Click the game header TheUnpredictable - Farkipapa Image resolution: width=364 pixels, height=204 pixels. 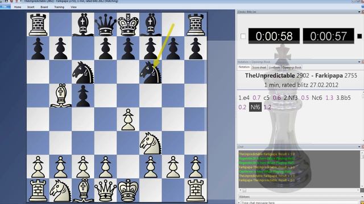click(301, 75)
